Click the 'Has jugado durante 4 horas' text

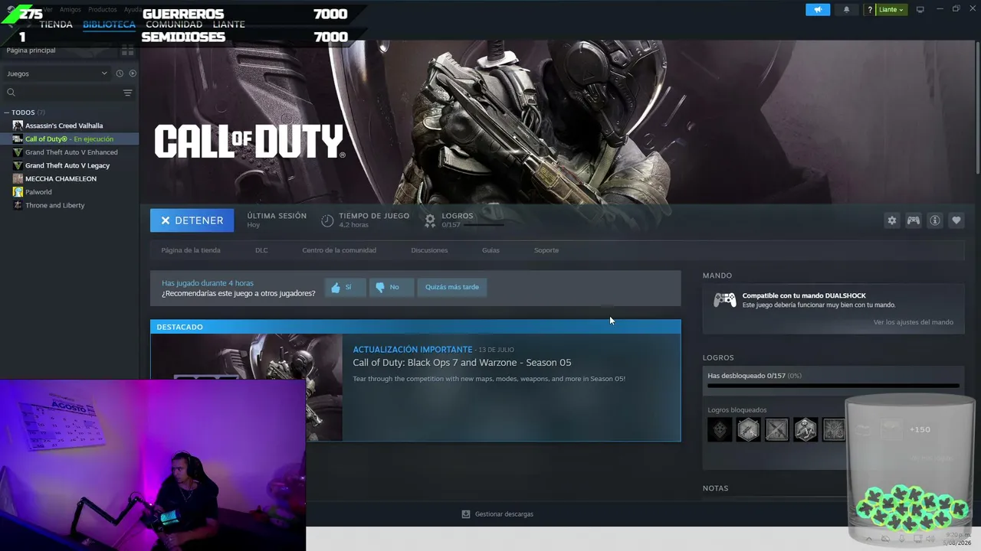tap(208, 283)
